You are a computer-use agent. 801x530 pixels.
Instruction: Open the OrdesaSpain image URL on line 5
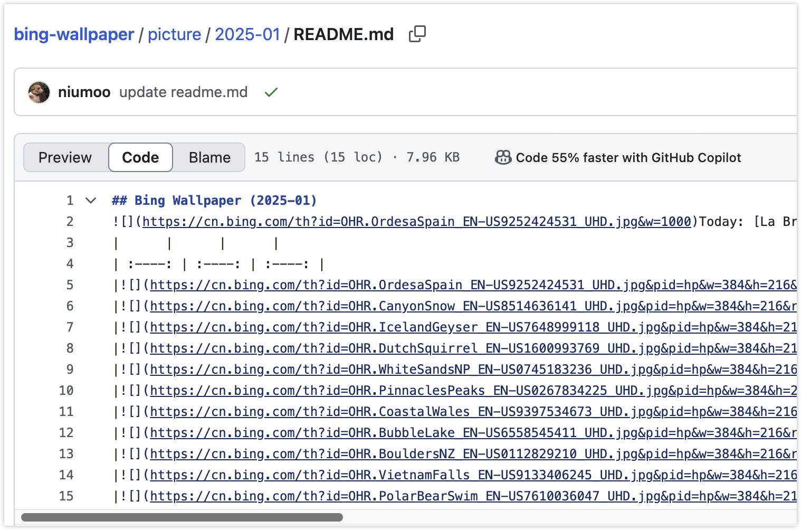[x=473, y=285]
